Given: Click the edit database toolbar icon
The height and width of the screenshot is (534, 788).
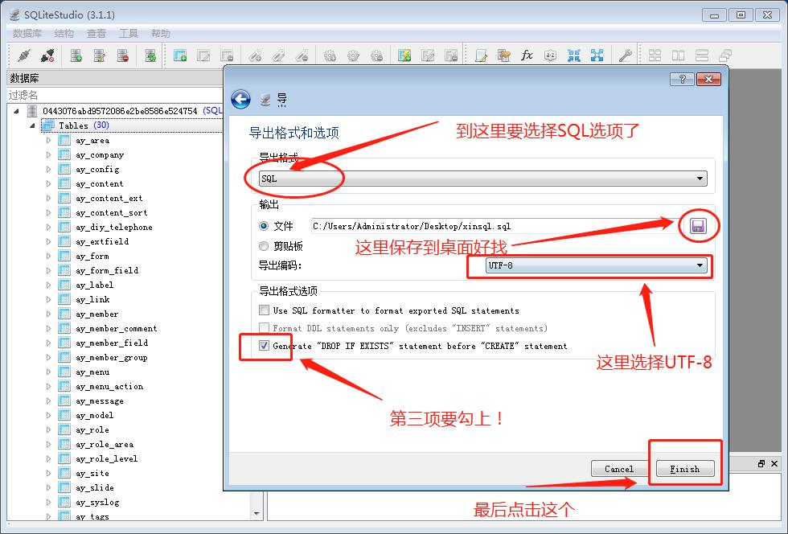Looking at the screenshot, I should click(x=100, y=55).
